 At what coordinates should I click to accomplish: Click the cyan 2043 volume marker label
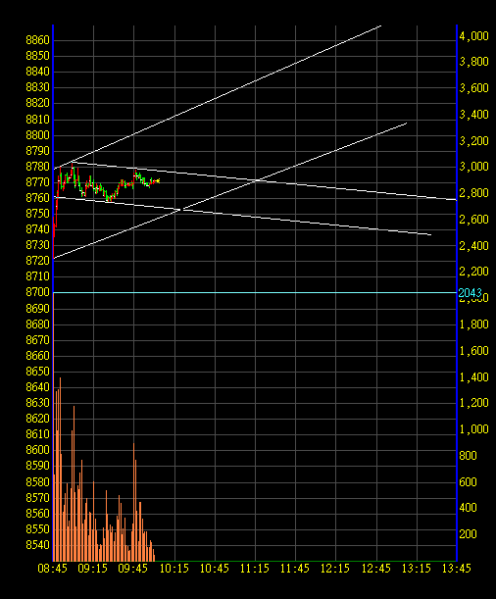[x=471, y=293]
